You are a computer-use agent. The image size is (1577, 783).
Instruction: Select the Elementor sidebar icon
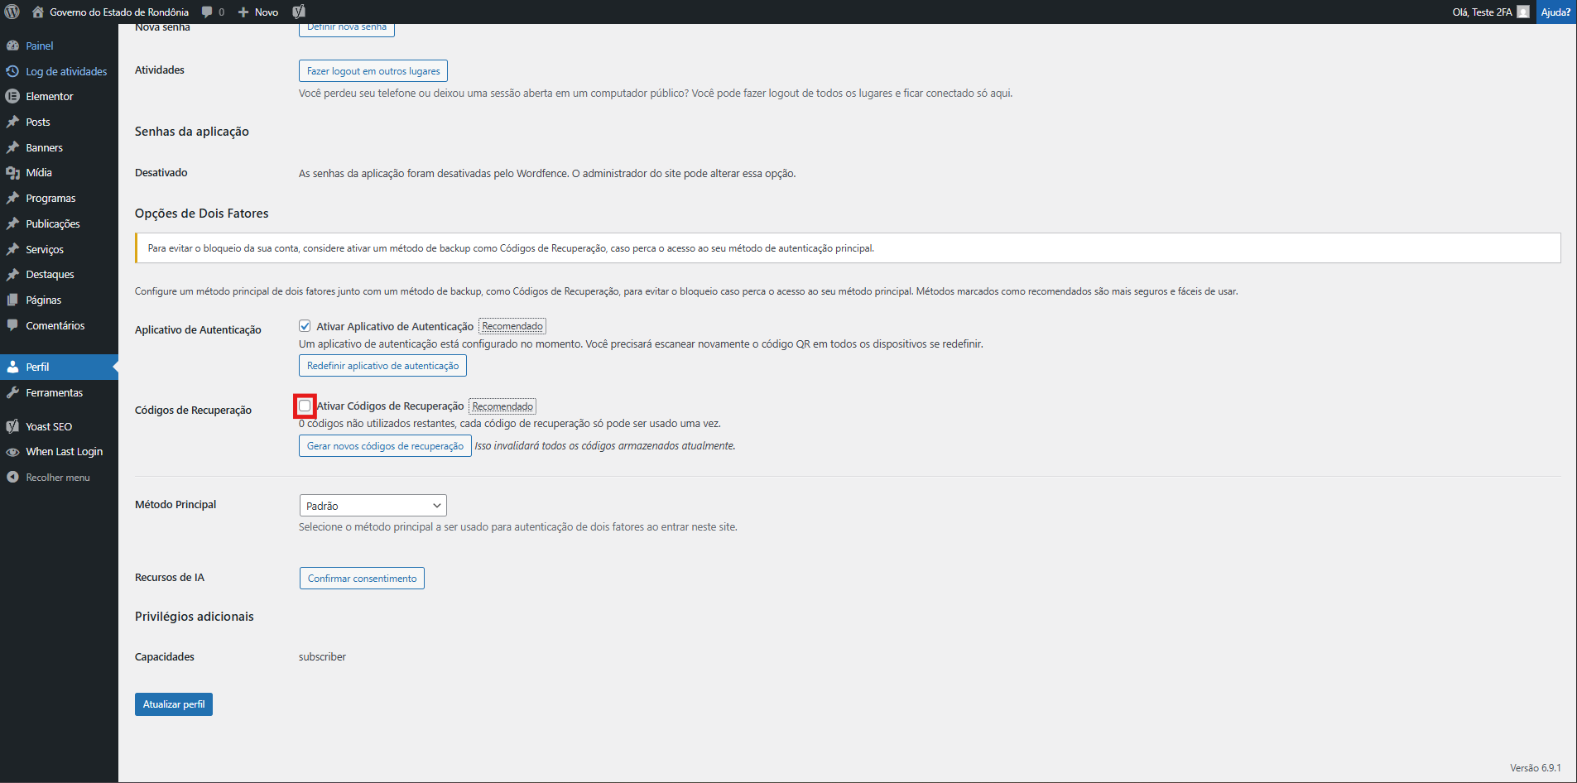coord(13,96)
